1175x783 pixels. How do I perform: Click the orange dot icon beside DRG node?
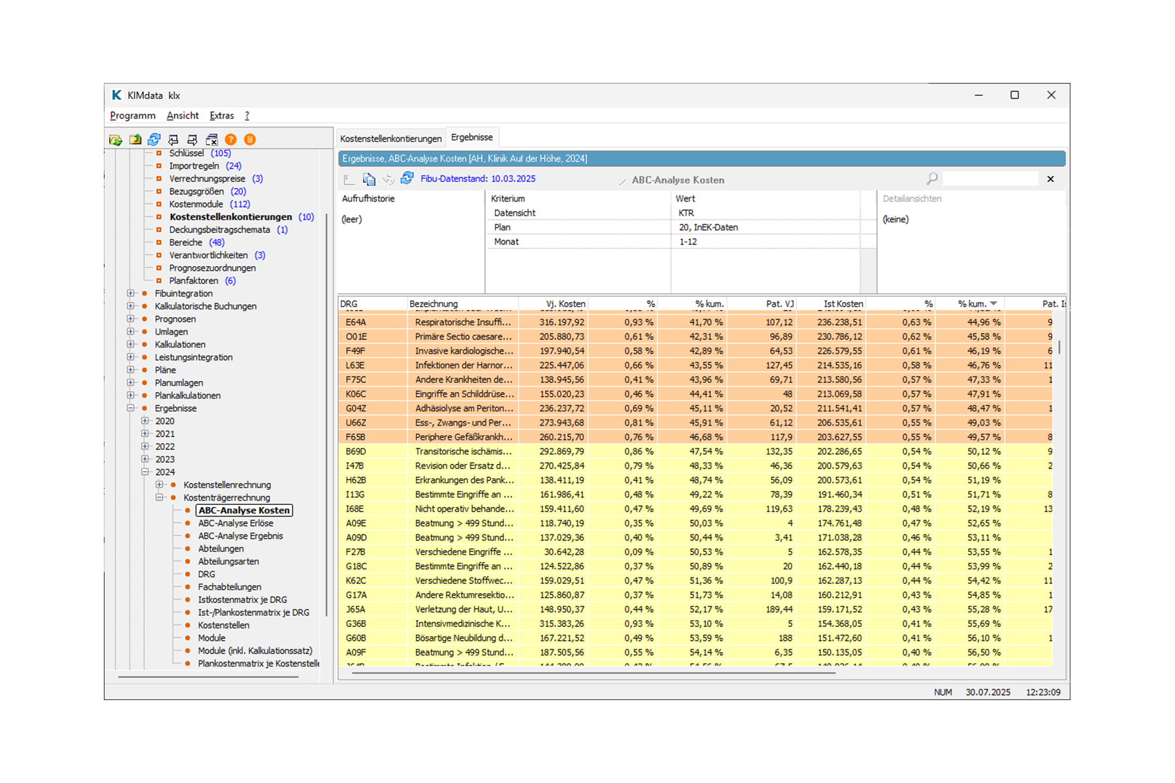coord(188,574)
